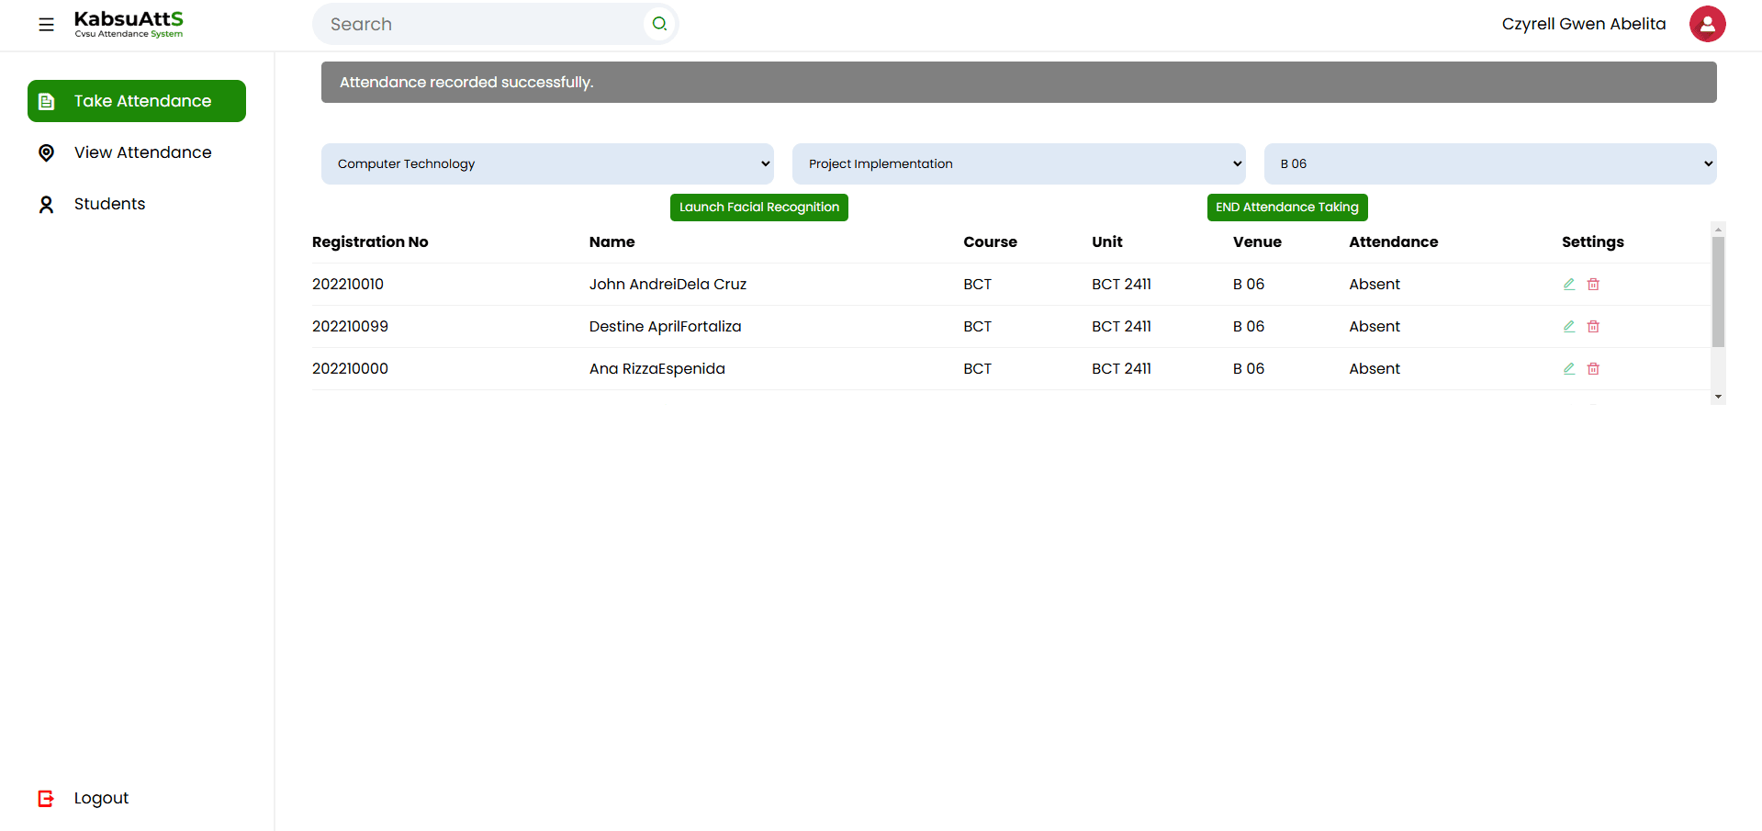Click the table scrollbar down arrow
Screen dimensions: 1762x831
pyautogui.click(x=1718, y=397)
